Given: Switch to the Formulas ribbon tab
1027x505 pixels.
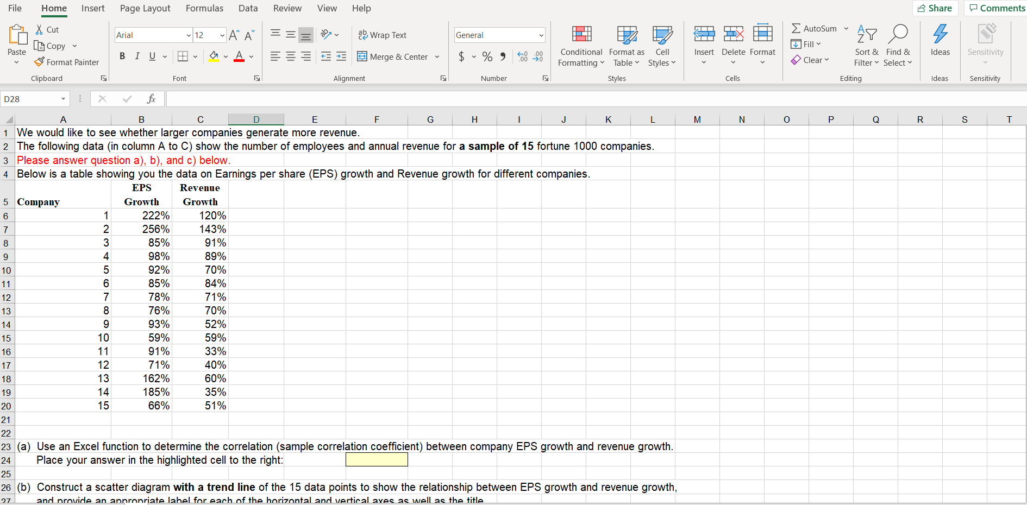Looking at the screenshot, I should [204, 8].
